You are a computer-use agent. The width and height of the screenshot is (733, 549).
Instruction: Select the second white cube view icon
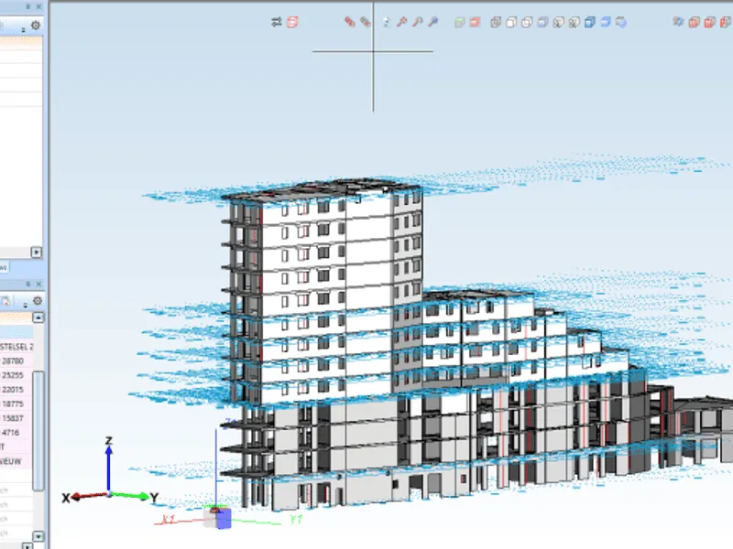pyautogui.click(x=511, y=22)
